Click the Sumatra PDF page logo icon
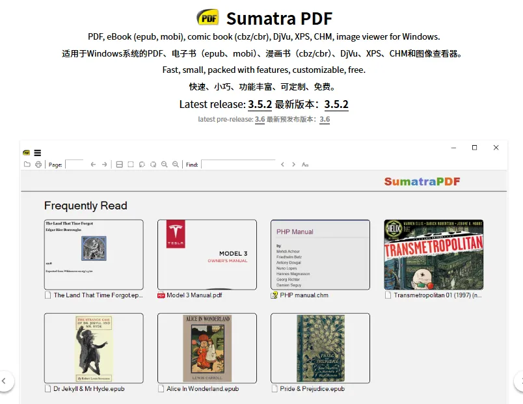This screenshot has width=523, height=404. 208,18
